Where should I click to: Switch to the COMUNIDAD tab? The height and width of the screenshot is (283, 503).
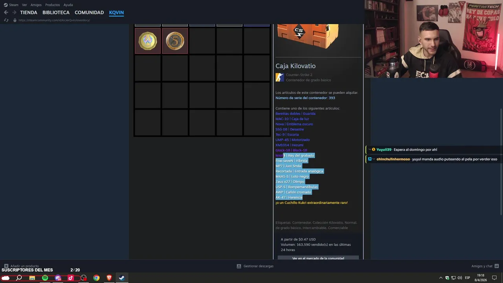[x=89, y=13]
